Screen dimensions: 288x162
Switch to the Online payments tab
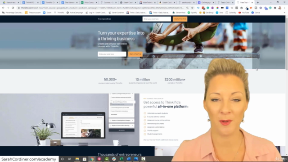pyautogui.click(x=206, y=3)
